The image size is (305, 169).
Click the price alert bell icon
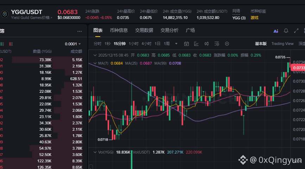point(286,31)
